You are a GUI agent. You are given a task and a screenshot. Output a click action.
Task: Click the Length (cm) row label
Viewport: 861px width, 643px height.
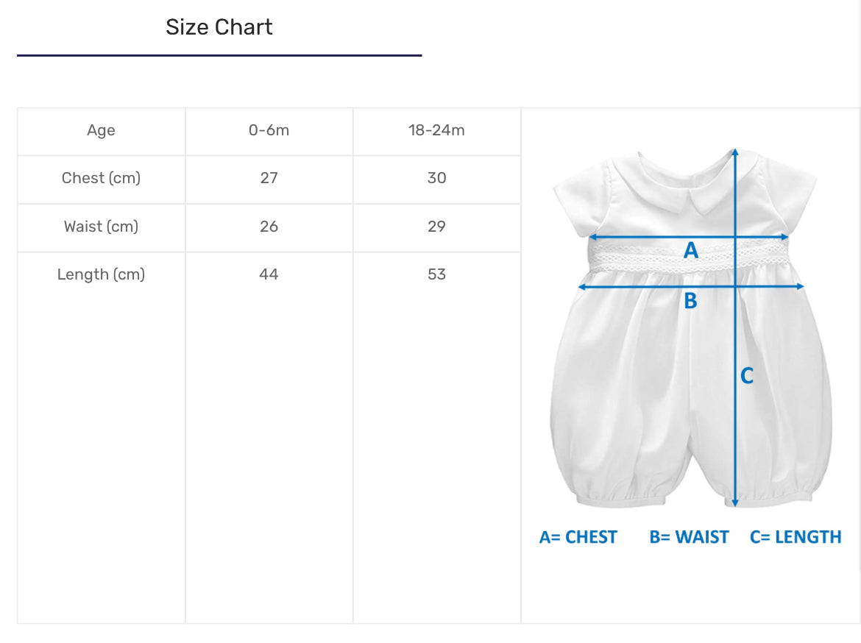click(101, 274)
